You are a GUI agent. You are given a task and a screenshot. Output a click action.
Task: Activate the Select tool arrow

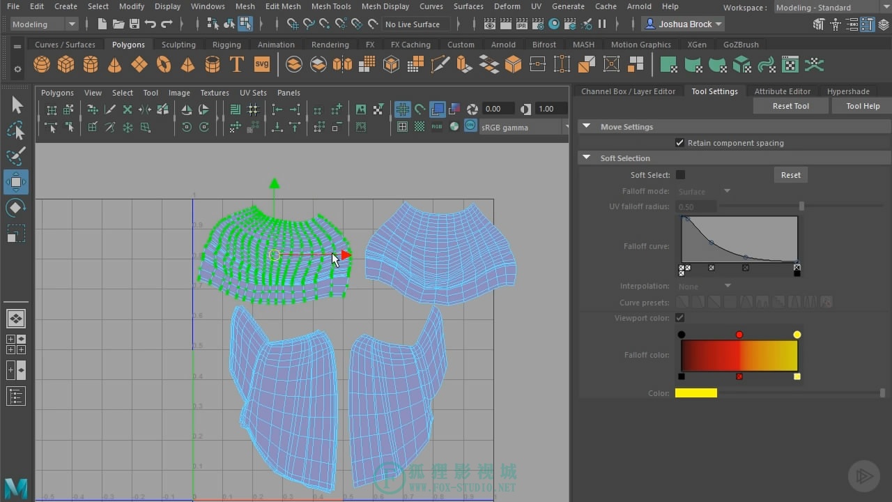[17, 105]
